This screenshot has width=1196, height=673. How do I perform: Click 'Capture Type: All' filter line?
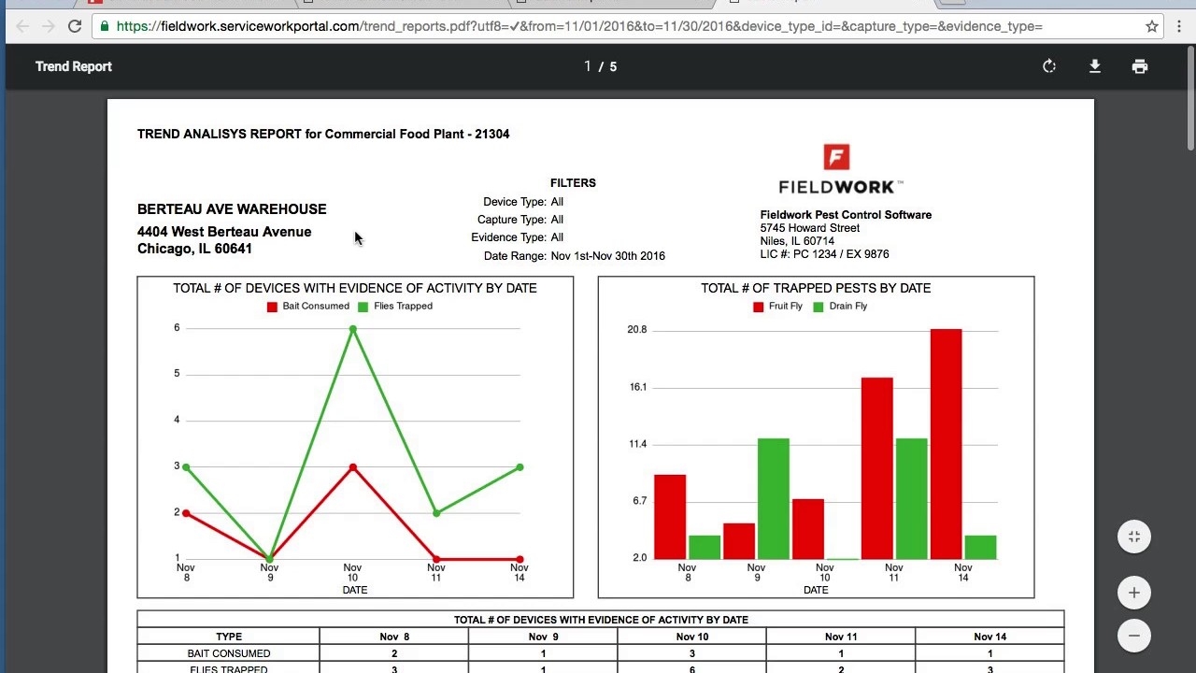(520, 220)
